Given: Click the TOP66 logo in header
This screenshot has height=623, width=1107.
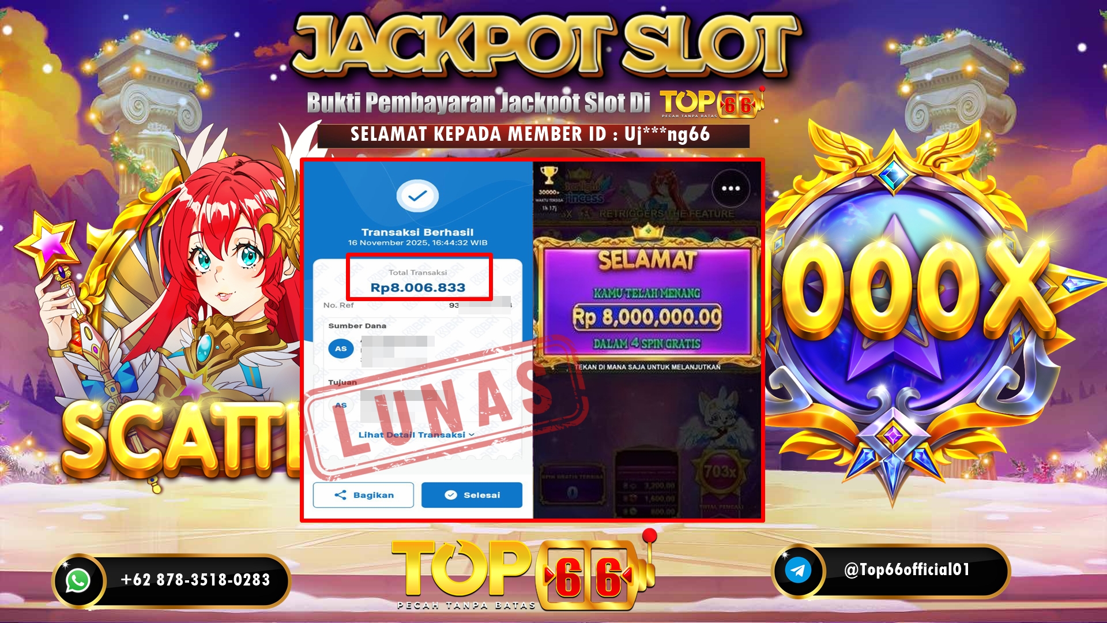Looking at the screenshot, I should [x=713, y=103].
